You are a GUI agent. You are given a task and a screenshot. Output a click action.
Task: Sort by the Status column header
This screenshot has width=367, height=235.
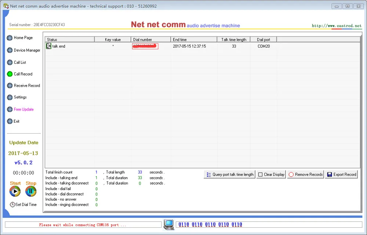(70, 40)
